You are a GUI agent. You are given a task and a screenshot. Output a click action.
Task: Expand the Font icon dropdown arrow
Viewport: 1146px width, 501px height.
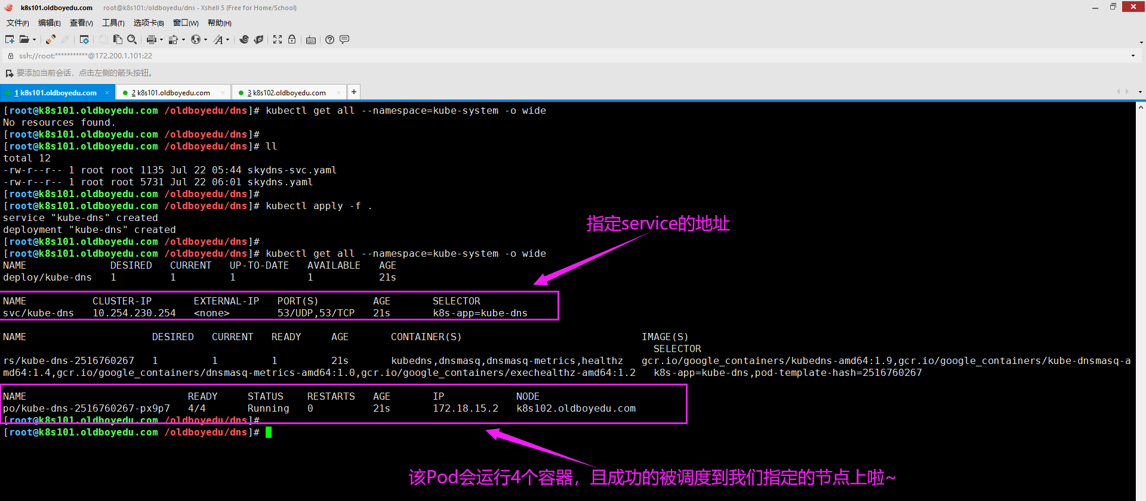point(227,40)
